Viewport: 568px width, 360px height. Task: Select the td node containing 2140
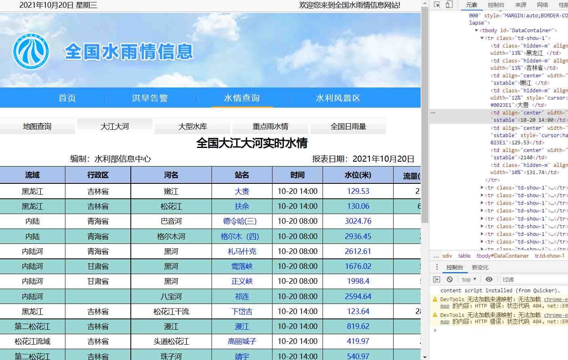529,154
